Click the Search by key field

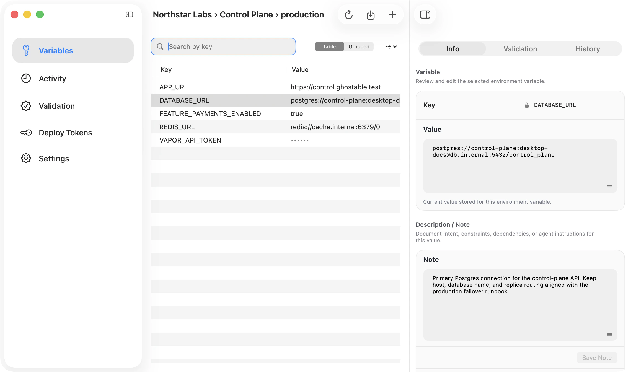point(227,46)
